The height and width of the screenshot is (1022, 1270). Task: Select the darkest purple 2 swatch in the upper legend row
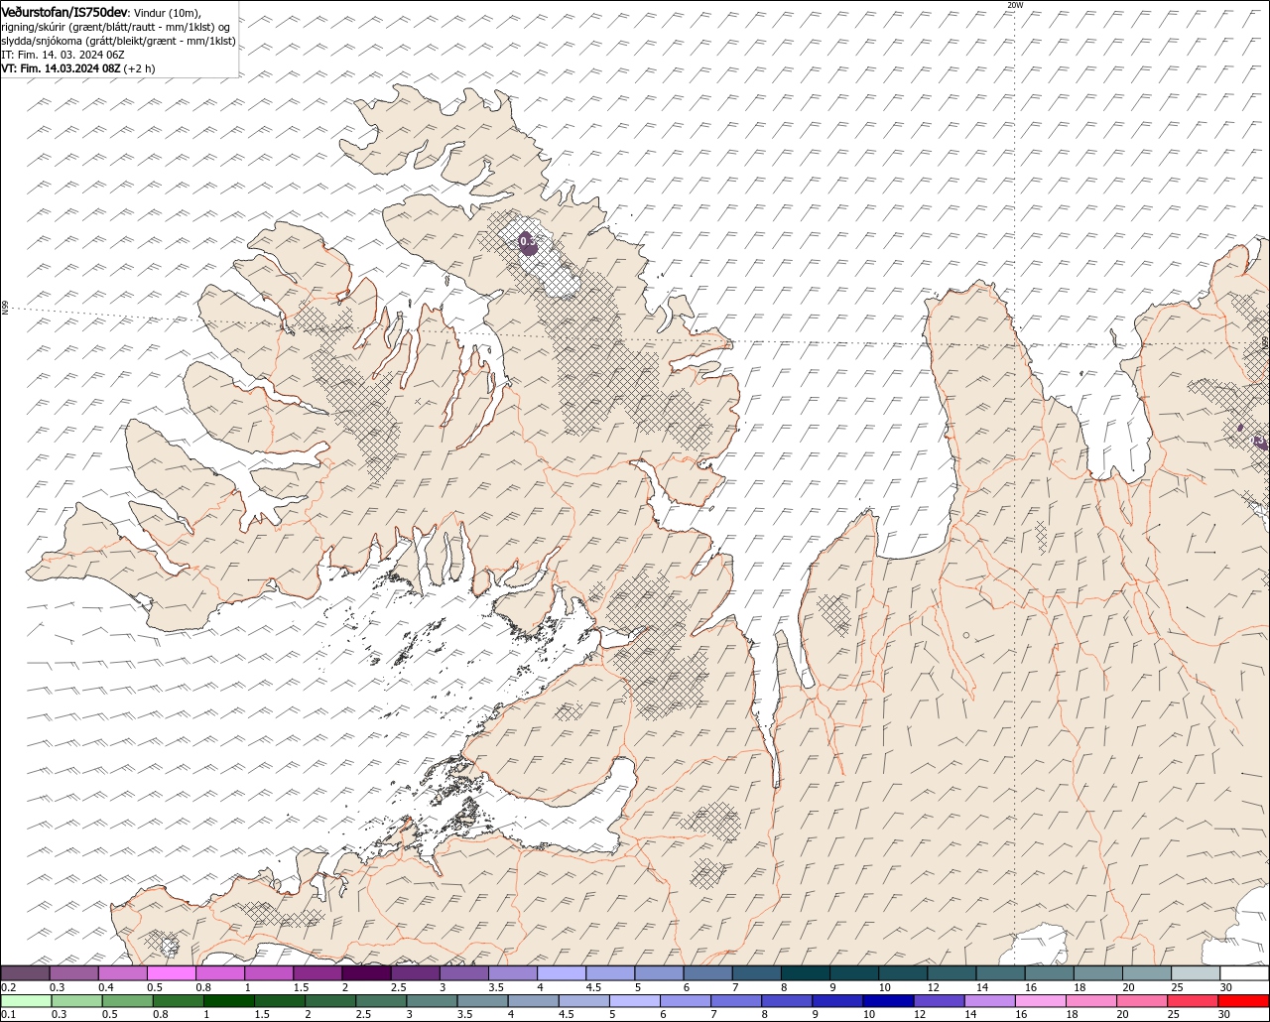click(x=366, y=973)
